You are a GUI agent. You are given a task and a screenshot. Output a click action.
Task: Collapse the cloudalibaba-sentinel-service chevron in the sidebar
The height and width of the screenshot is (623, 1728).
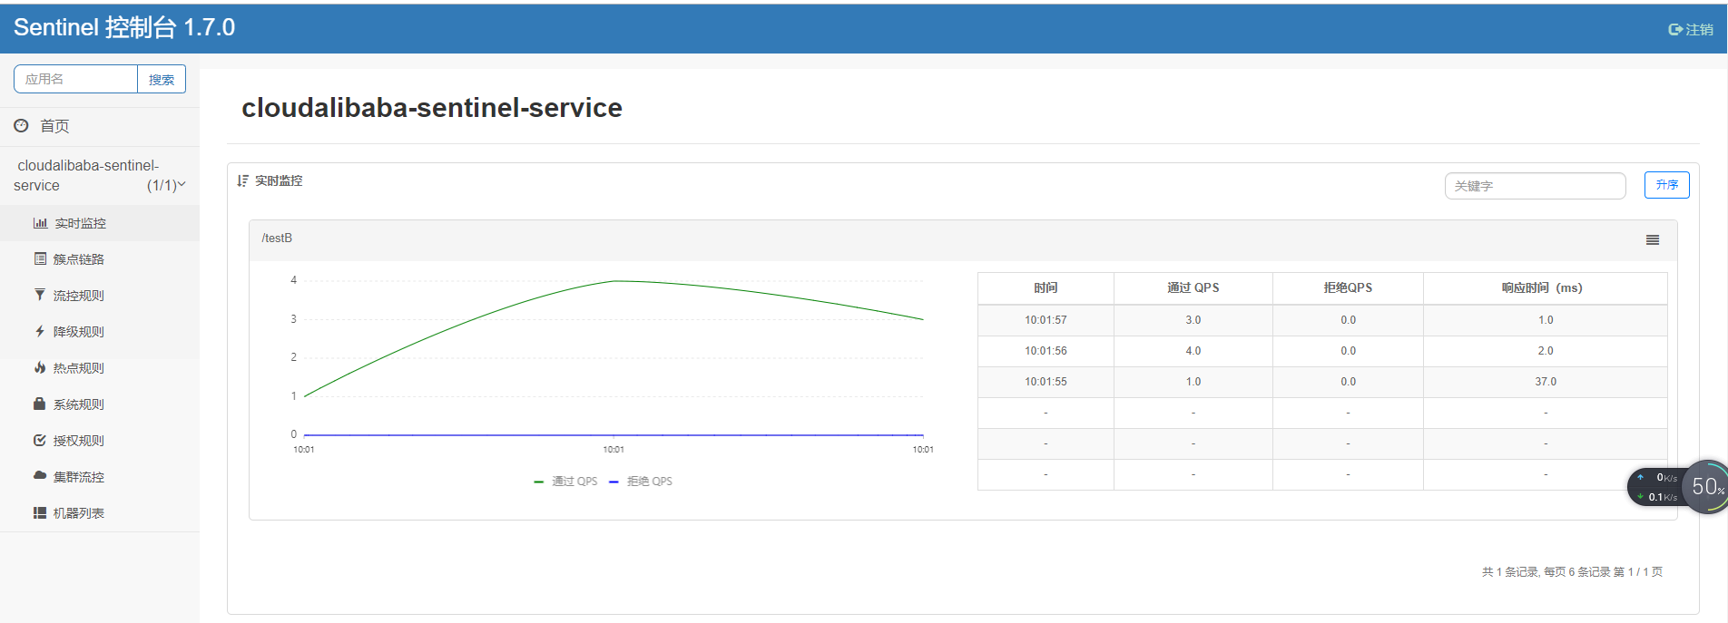tap(182, 185)
